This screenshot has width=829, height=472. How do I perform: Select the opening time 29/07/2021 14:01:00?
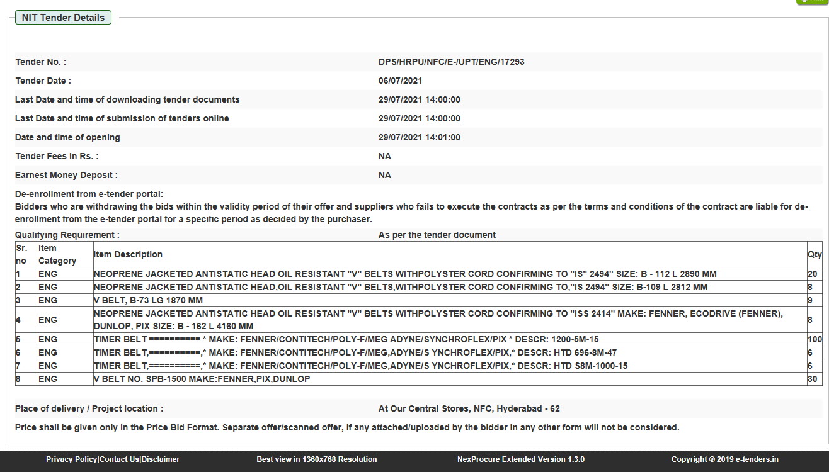pos(420,137)
